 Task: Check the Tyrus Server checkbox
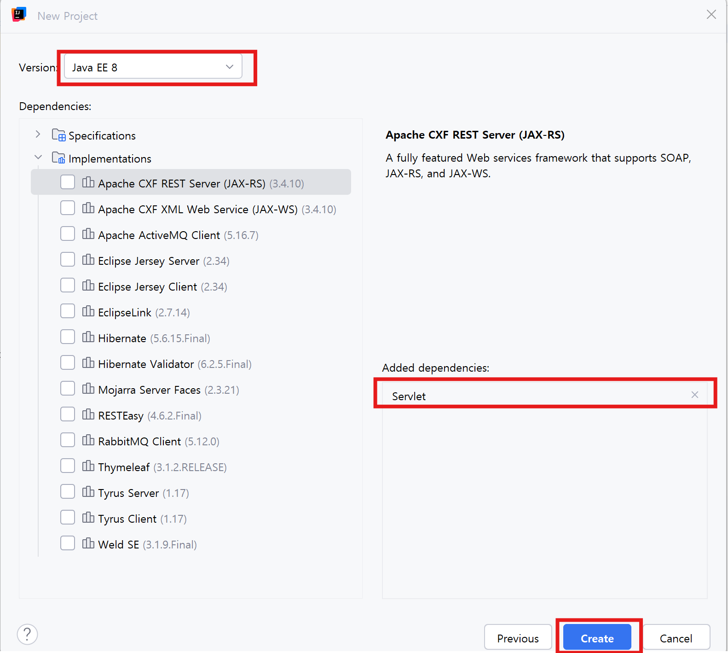68,491
